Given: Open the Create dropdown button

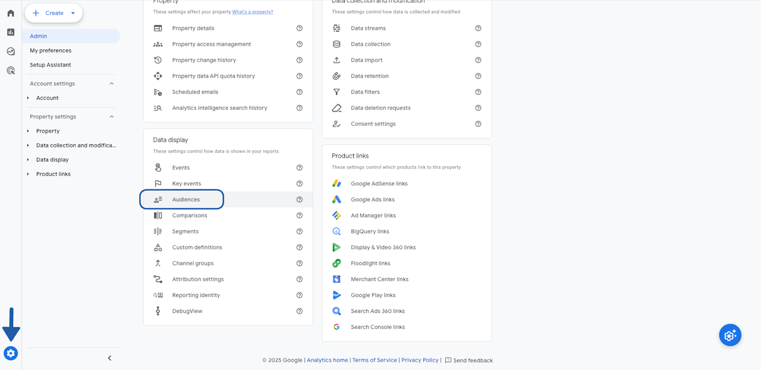Looking at the screenshot, I should click(x=54, y=13).
